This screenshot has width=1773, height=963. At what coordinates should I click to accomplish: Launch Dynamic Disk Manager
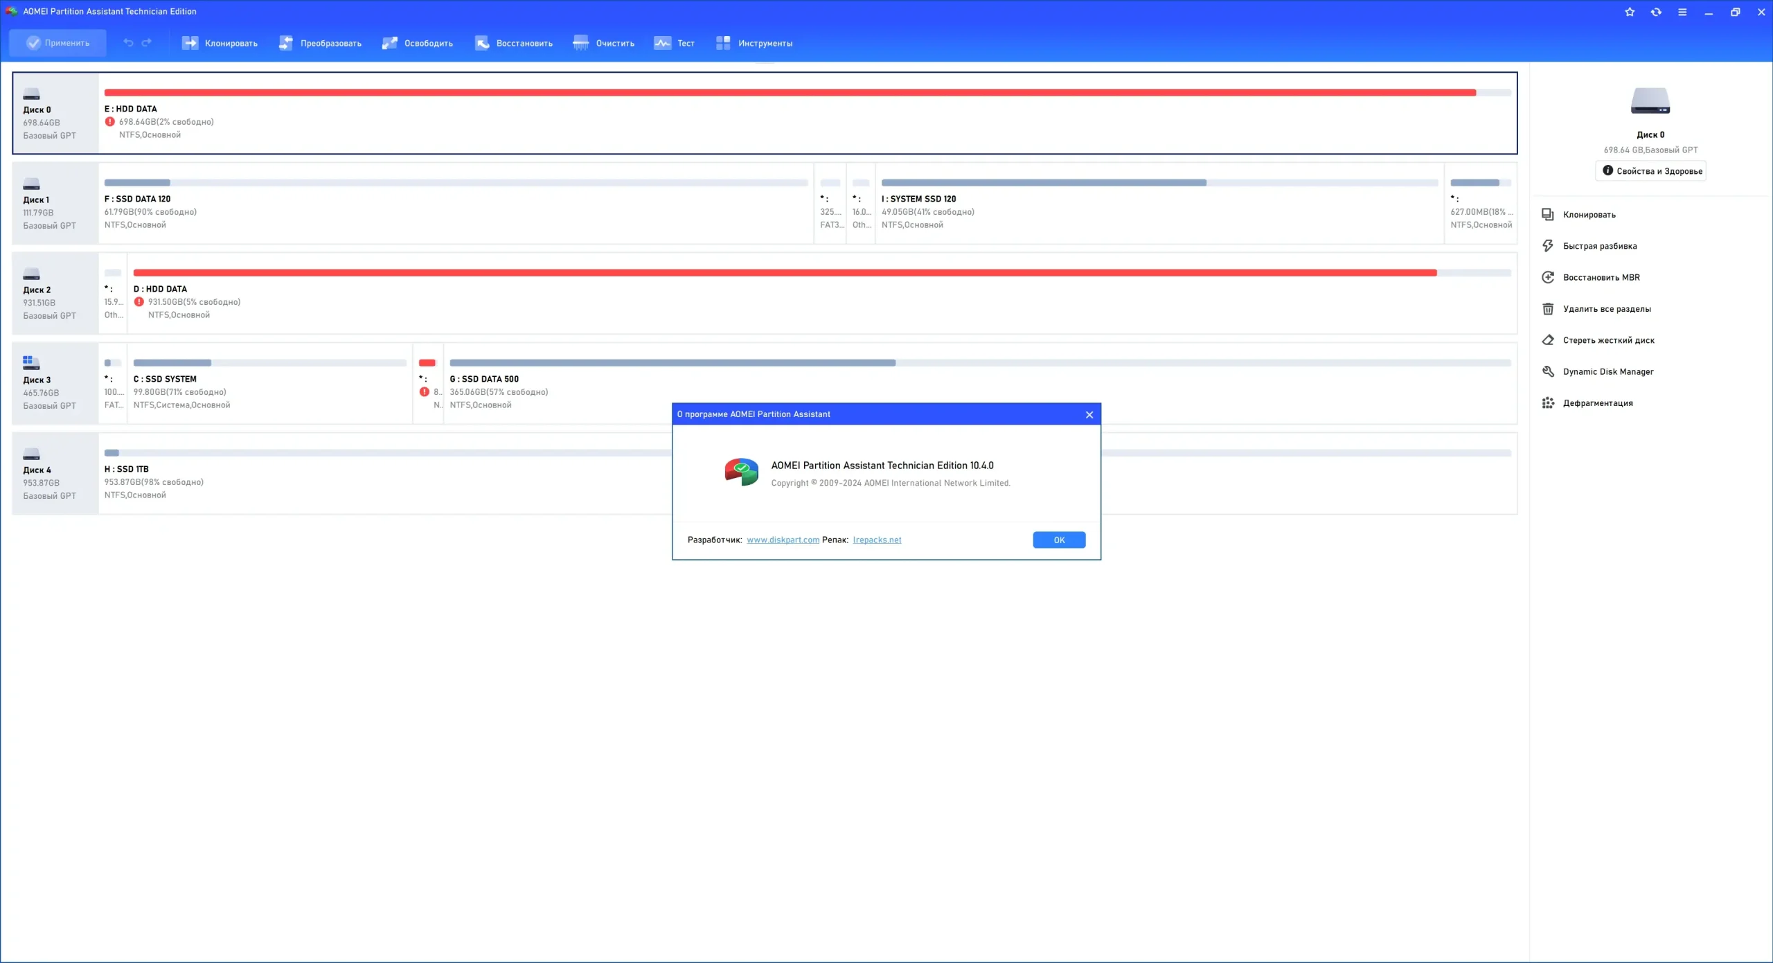coord(1607,371)
